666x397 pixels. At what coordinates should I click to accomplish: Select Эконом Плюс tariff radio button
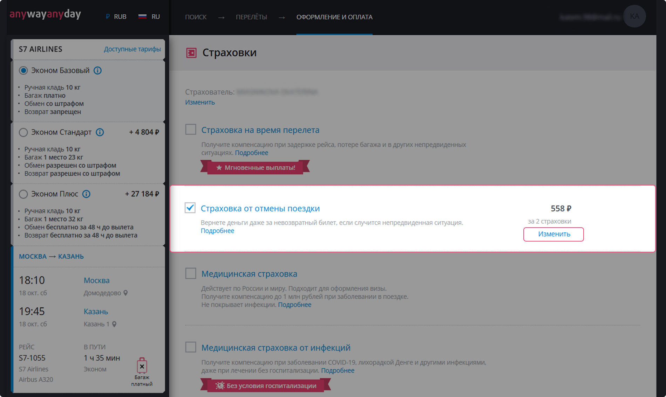pos(23,194)
